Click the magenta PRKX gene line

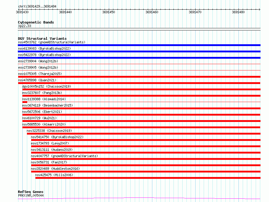coord(139,198)
